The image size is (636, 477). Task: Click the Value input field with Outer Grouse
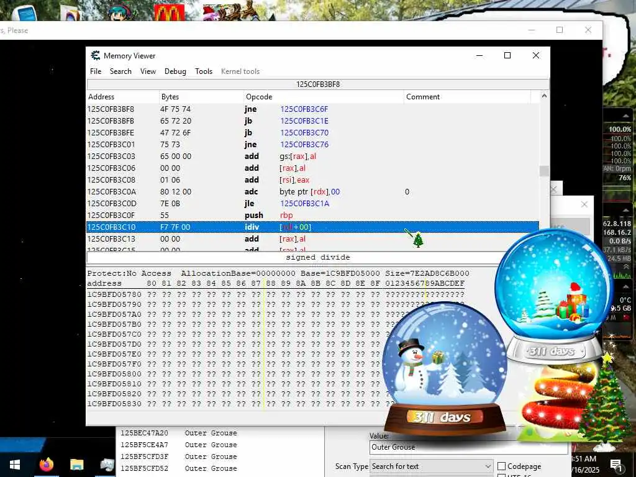(468, 447)
